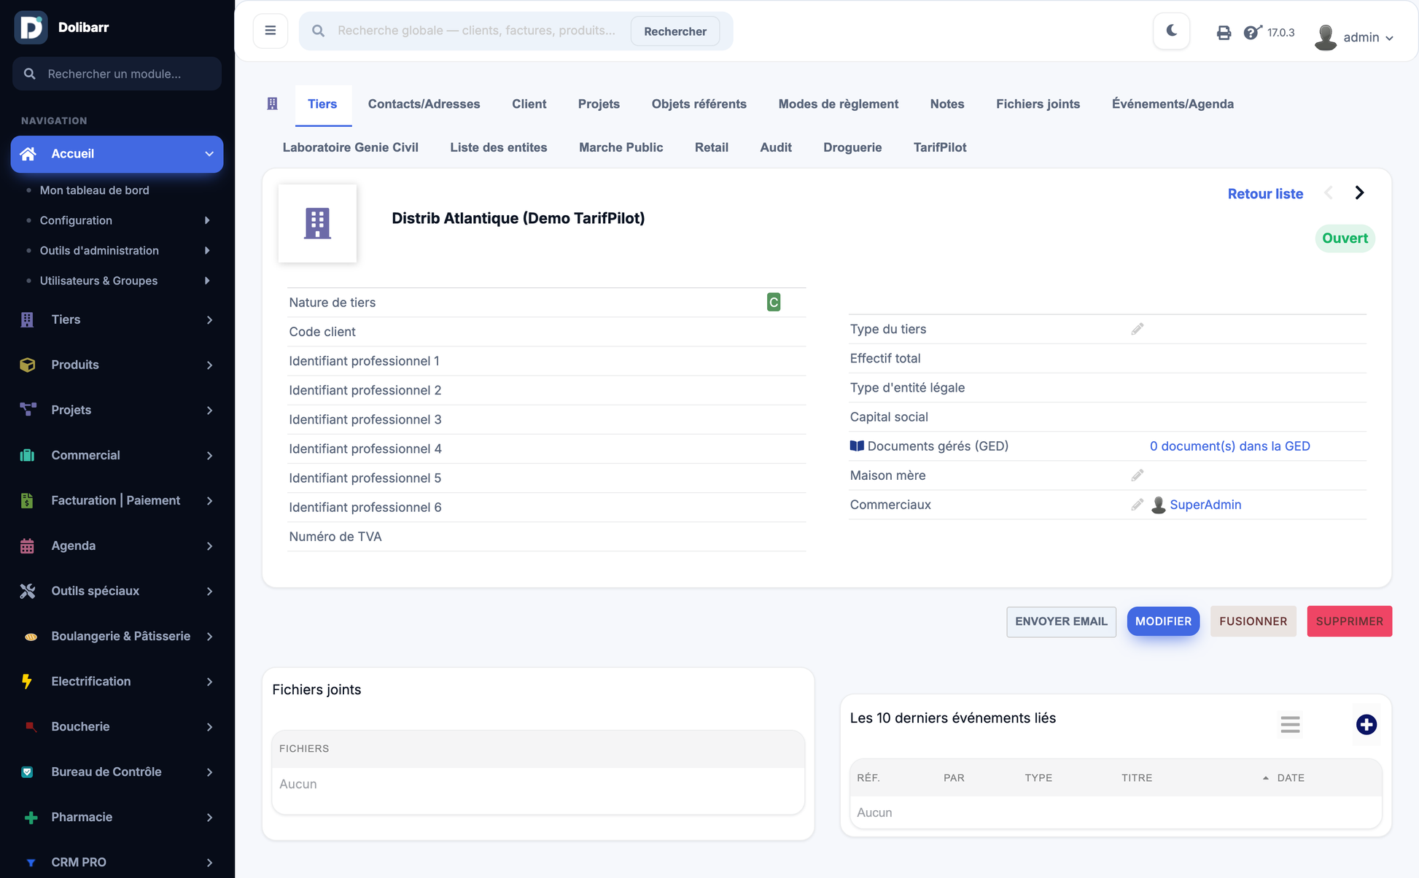Click the Boulangerie & Pâtisserie icon
Image resolution: width=1419 pixels, height=878 pixels.
pos(30,637)
